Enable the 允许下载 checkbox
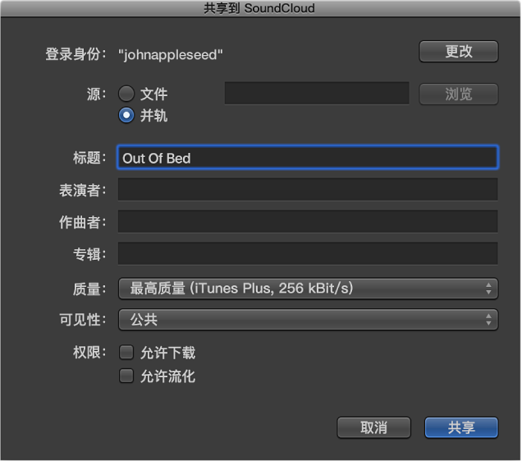This screenshot has height=462, width=522. point(126,353)
